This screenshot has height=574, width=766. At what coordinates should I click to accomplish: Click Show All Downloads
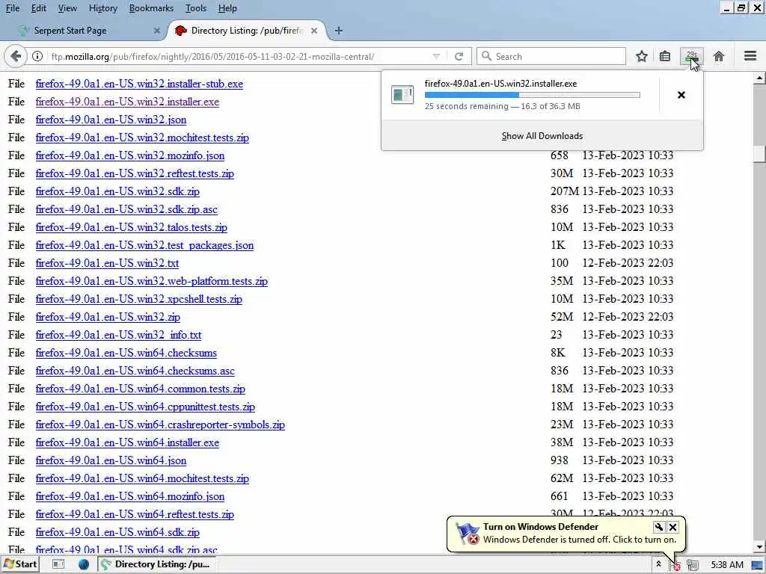[542, 136]
